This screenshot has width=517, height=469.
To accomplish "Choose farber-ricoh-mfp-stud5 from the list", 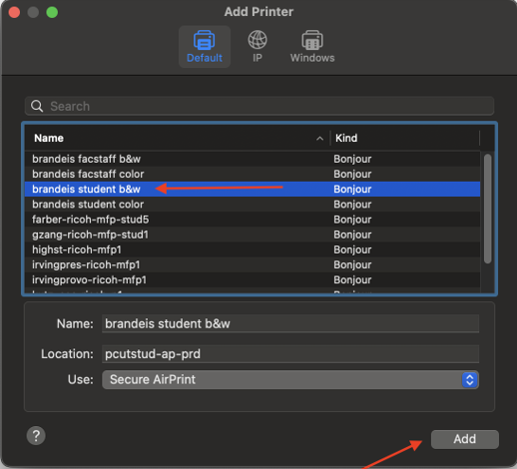I will tap(253, 220).
